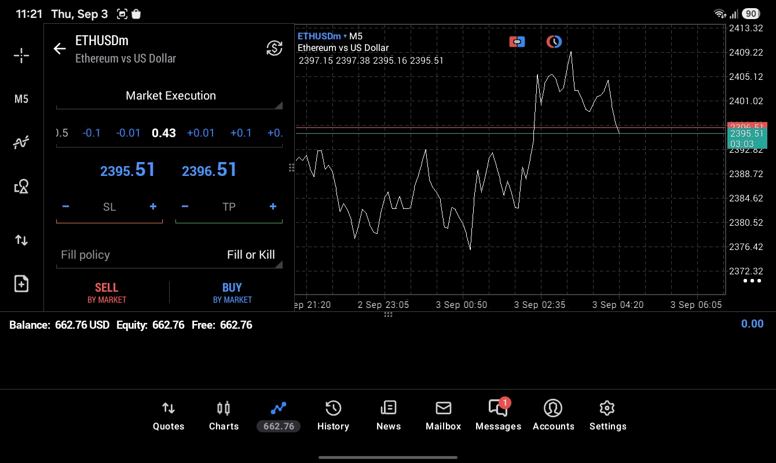Image resolution: width=776 pixels, height=463 pixels.
Task: Decrease the SL stop loss value
Action: [x=66, y=207]
